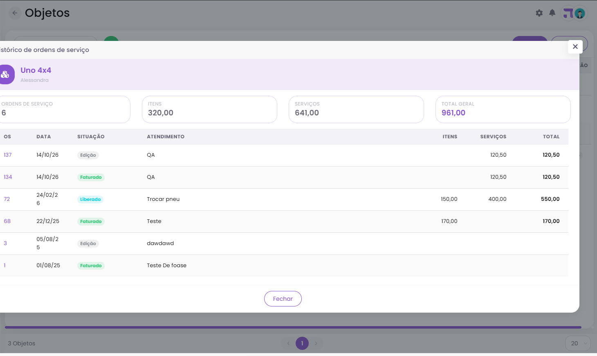Open service order 1
The image size is (597, 356).
(5, 266)
